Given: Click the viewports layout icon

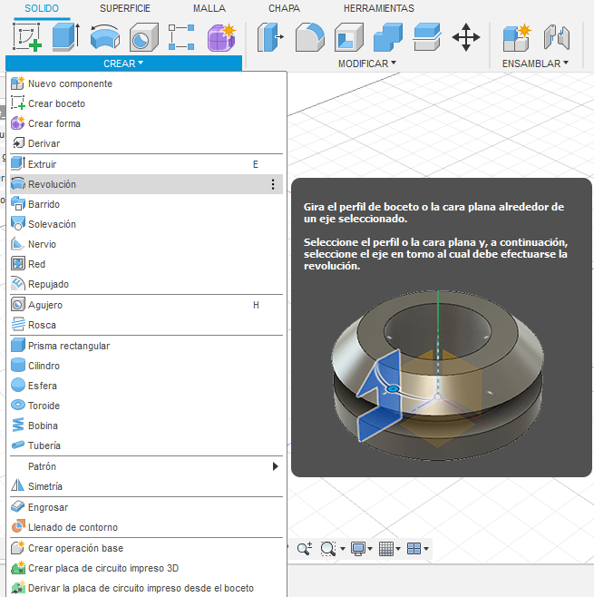Looking at the screenshot, I should coord(414,548).
